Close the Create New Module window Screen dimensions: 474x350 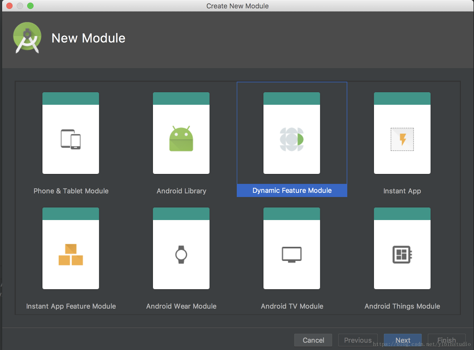(9, 6)
